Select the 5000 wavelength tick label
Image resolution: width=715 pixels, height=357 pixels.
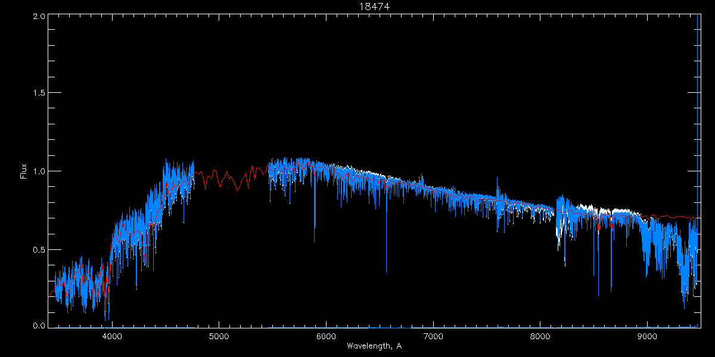click(x=219, y=336)
